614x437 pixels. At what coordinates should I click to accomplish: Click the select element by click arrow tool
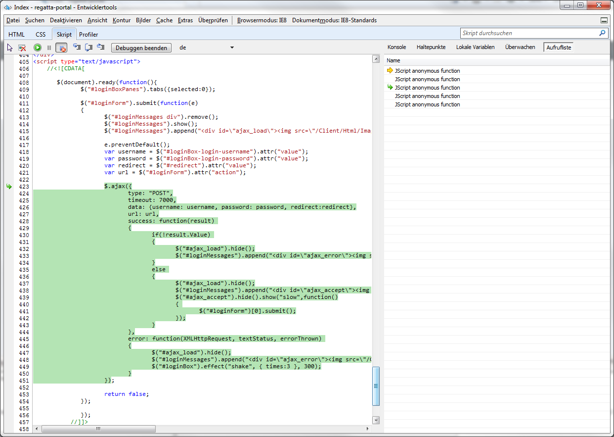click(10, 48)
